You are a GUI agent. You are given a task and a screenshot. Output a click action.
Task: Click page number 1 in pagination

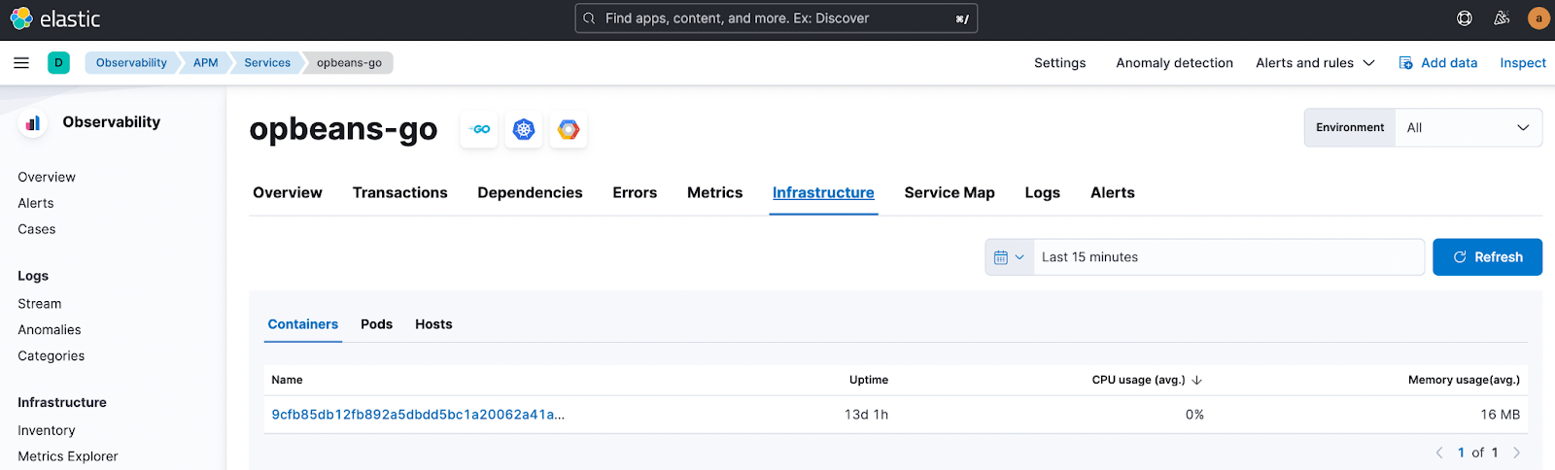tap(1461, 453)
